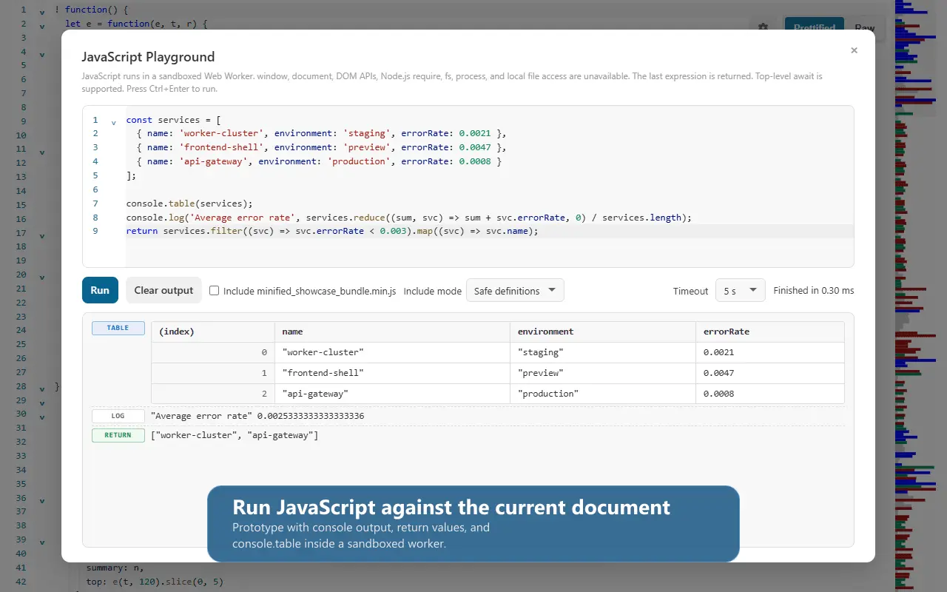The width and height of the screenshot is (947, 592).
Task: Click the playground title JavaScript Playground
Action: [148, 57]
